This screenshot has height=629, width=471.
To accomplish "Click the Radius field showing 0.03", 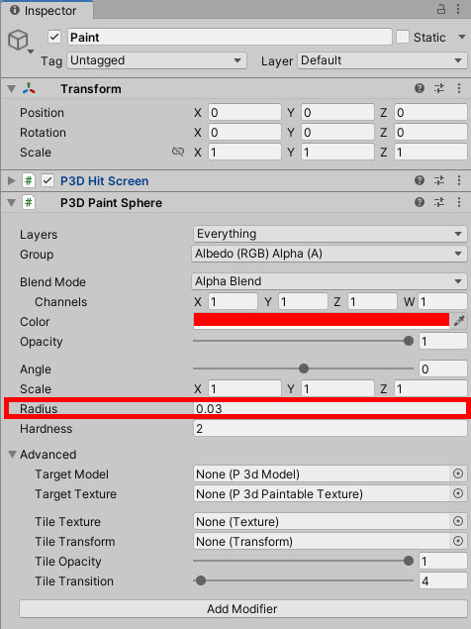I will 330,408.
